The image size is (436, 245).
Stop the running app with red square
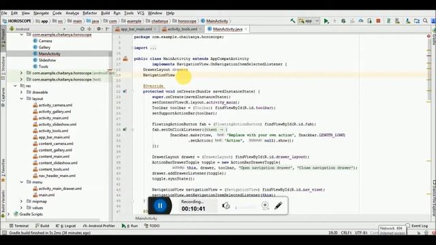click(378, 21)
